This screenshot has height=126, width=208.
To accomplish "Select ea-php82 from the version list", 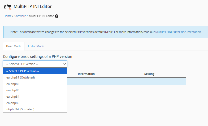I will click(35, 84).
